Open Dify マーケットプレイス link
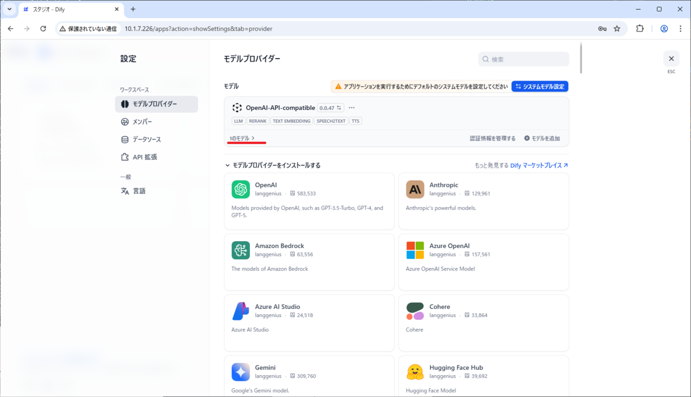The width and height of the screenshot is (691, 397). tap(539, 165)
